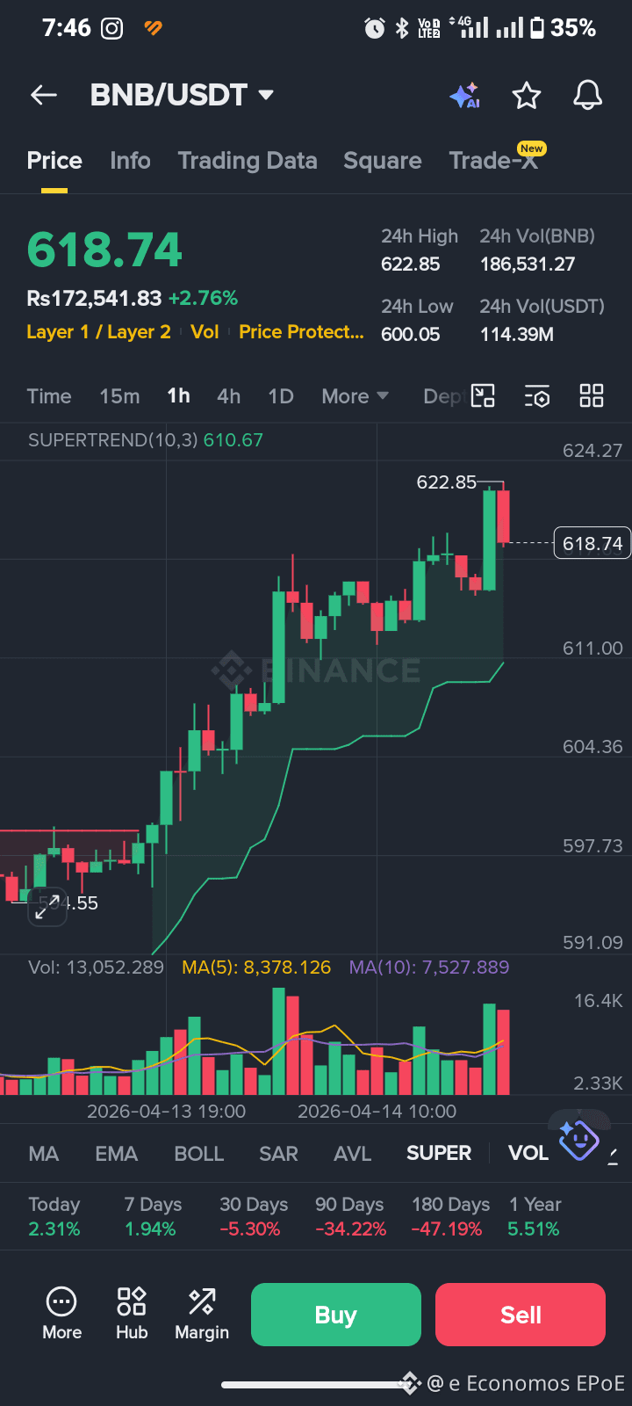Open price alert bell icon
Viewport: 632px width, 1406px height.
tap(588, 95)
